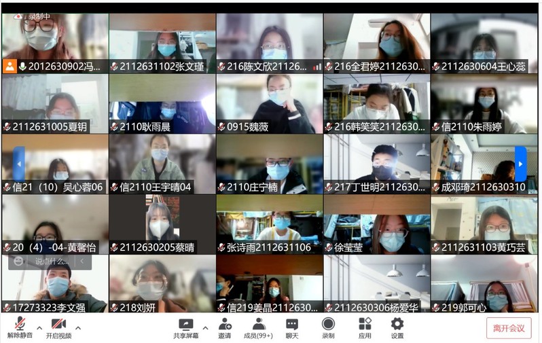
Task: Select 2112630205蔡晴 video tile
Action: coord(162,224)
